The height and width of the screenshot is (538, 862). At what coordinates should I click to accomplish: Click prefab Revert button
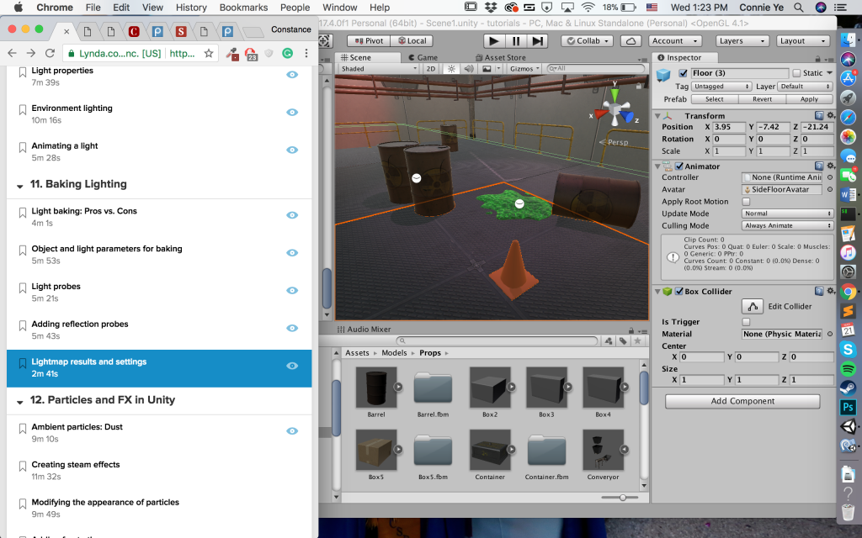pos(762,99)
